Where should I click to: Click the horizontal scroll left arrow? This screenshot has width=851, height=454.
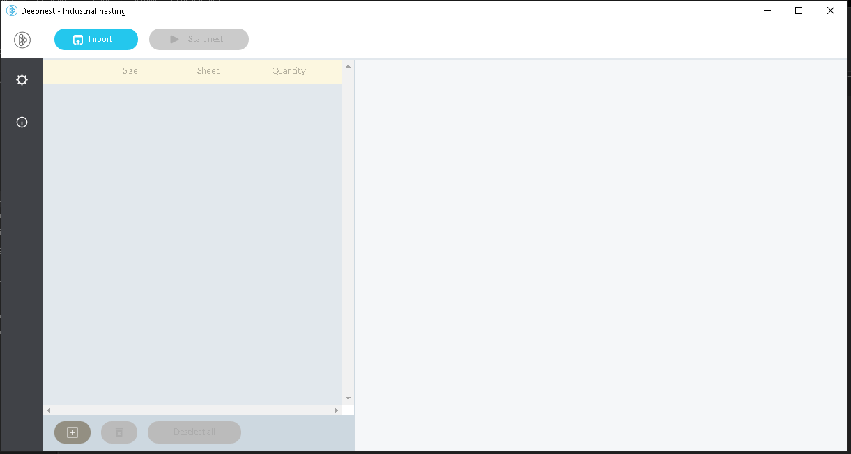49,411
